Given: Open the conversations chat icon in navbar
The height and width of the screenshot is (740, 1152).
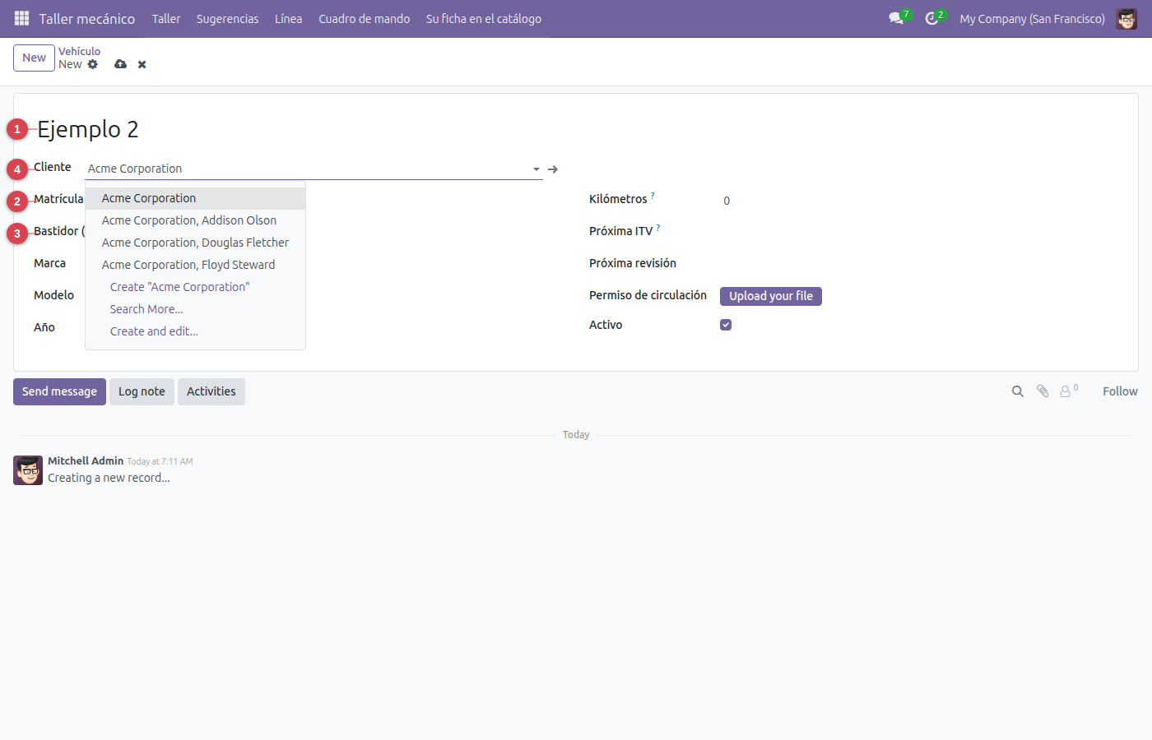Looking at the screenshot, I should [896, 18].
